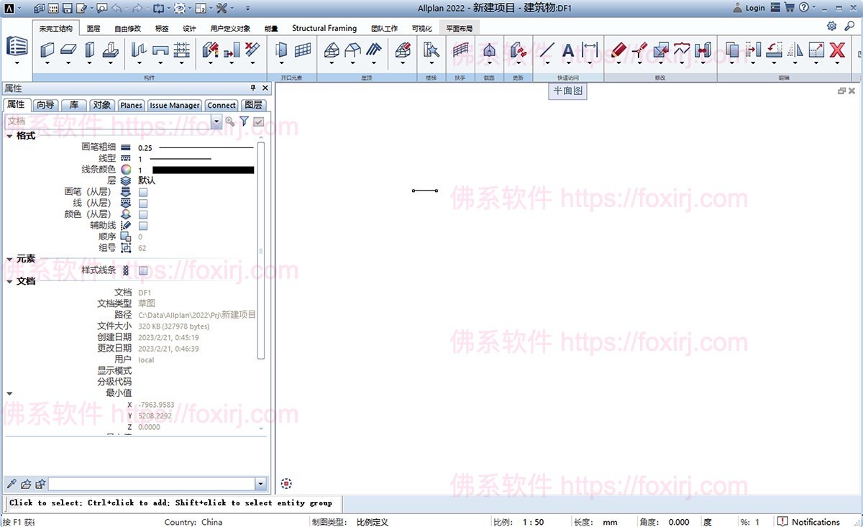Switch to the Structural Framing ribbon tab

click(324, 28)
